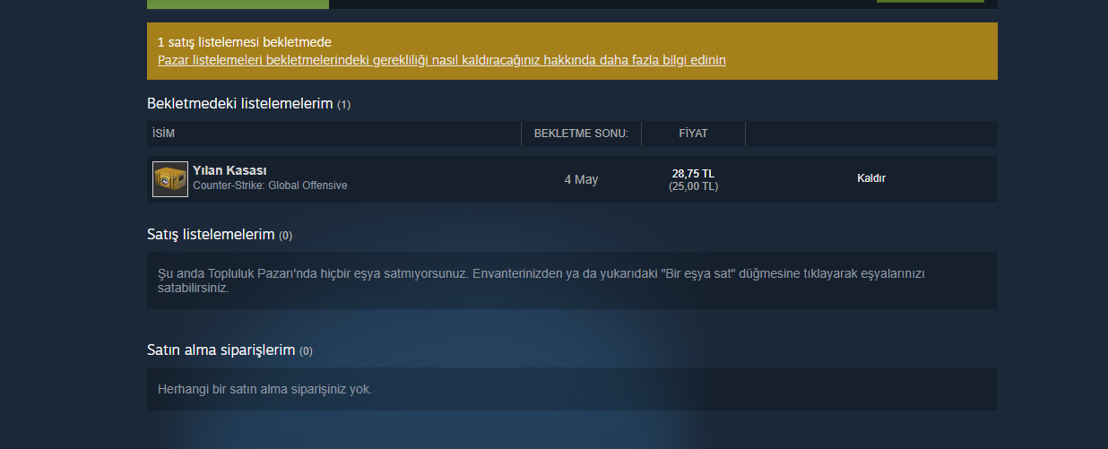Remove the listing with the Kaldır button
The width and height of the screenshot is (1108, 449).
[871, 178]
